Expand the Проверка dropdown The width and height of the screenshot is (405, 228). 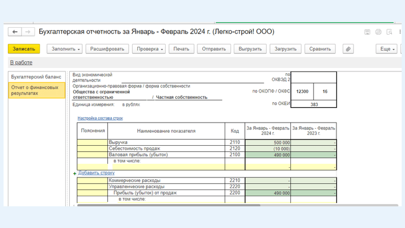(149, 49)
